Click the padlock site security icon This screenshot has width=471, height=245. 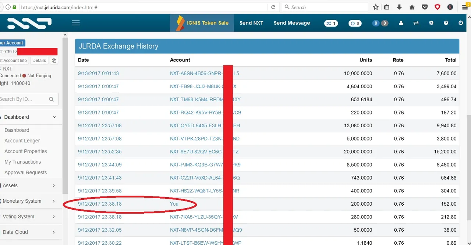coord(14,7)
